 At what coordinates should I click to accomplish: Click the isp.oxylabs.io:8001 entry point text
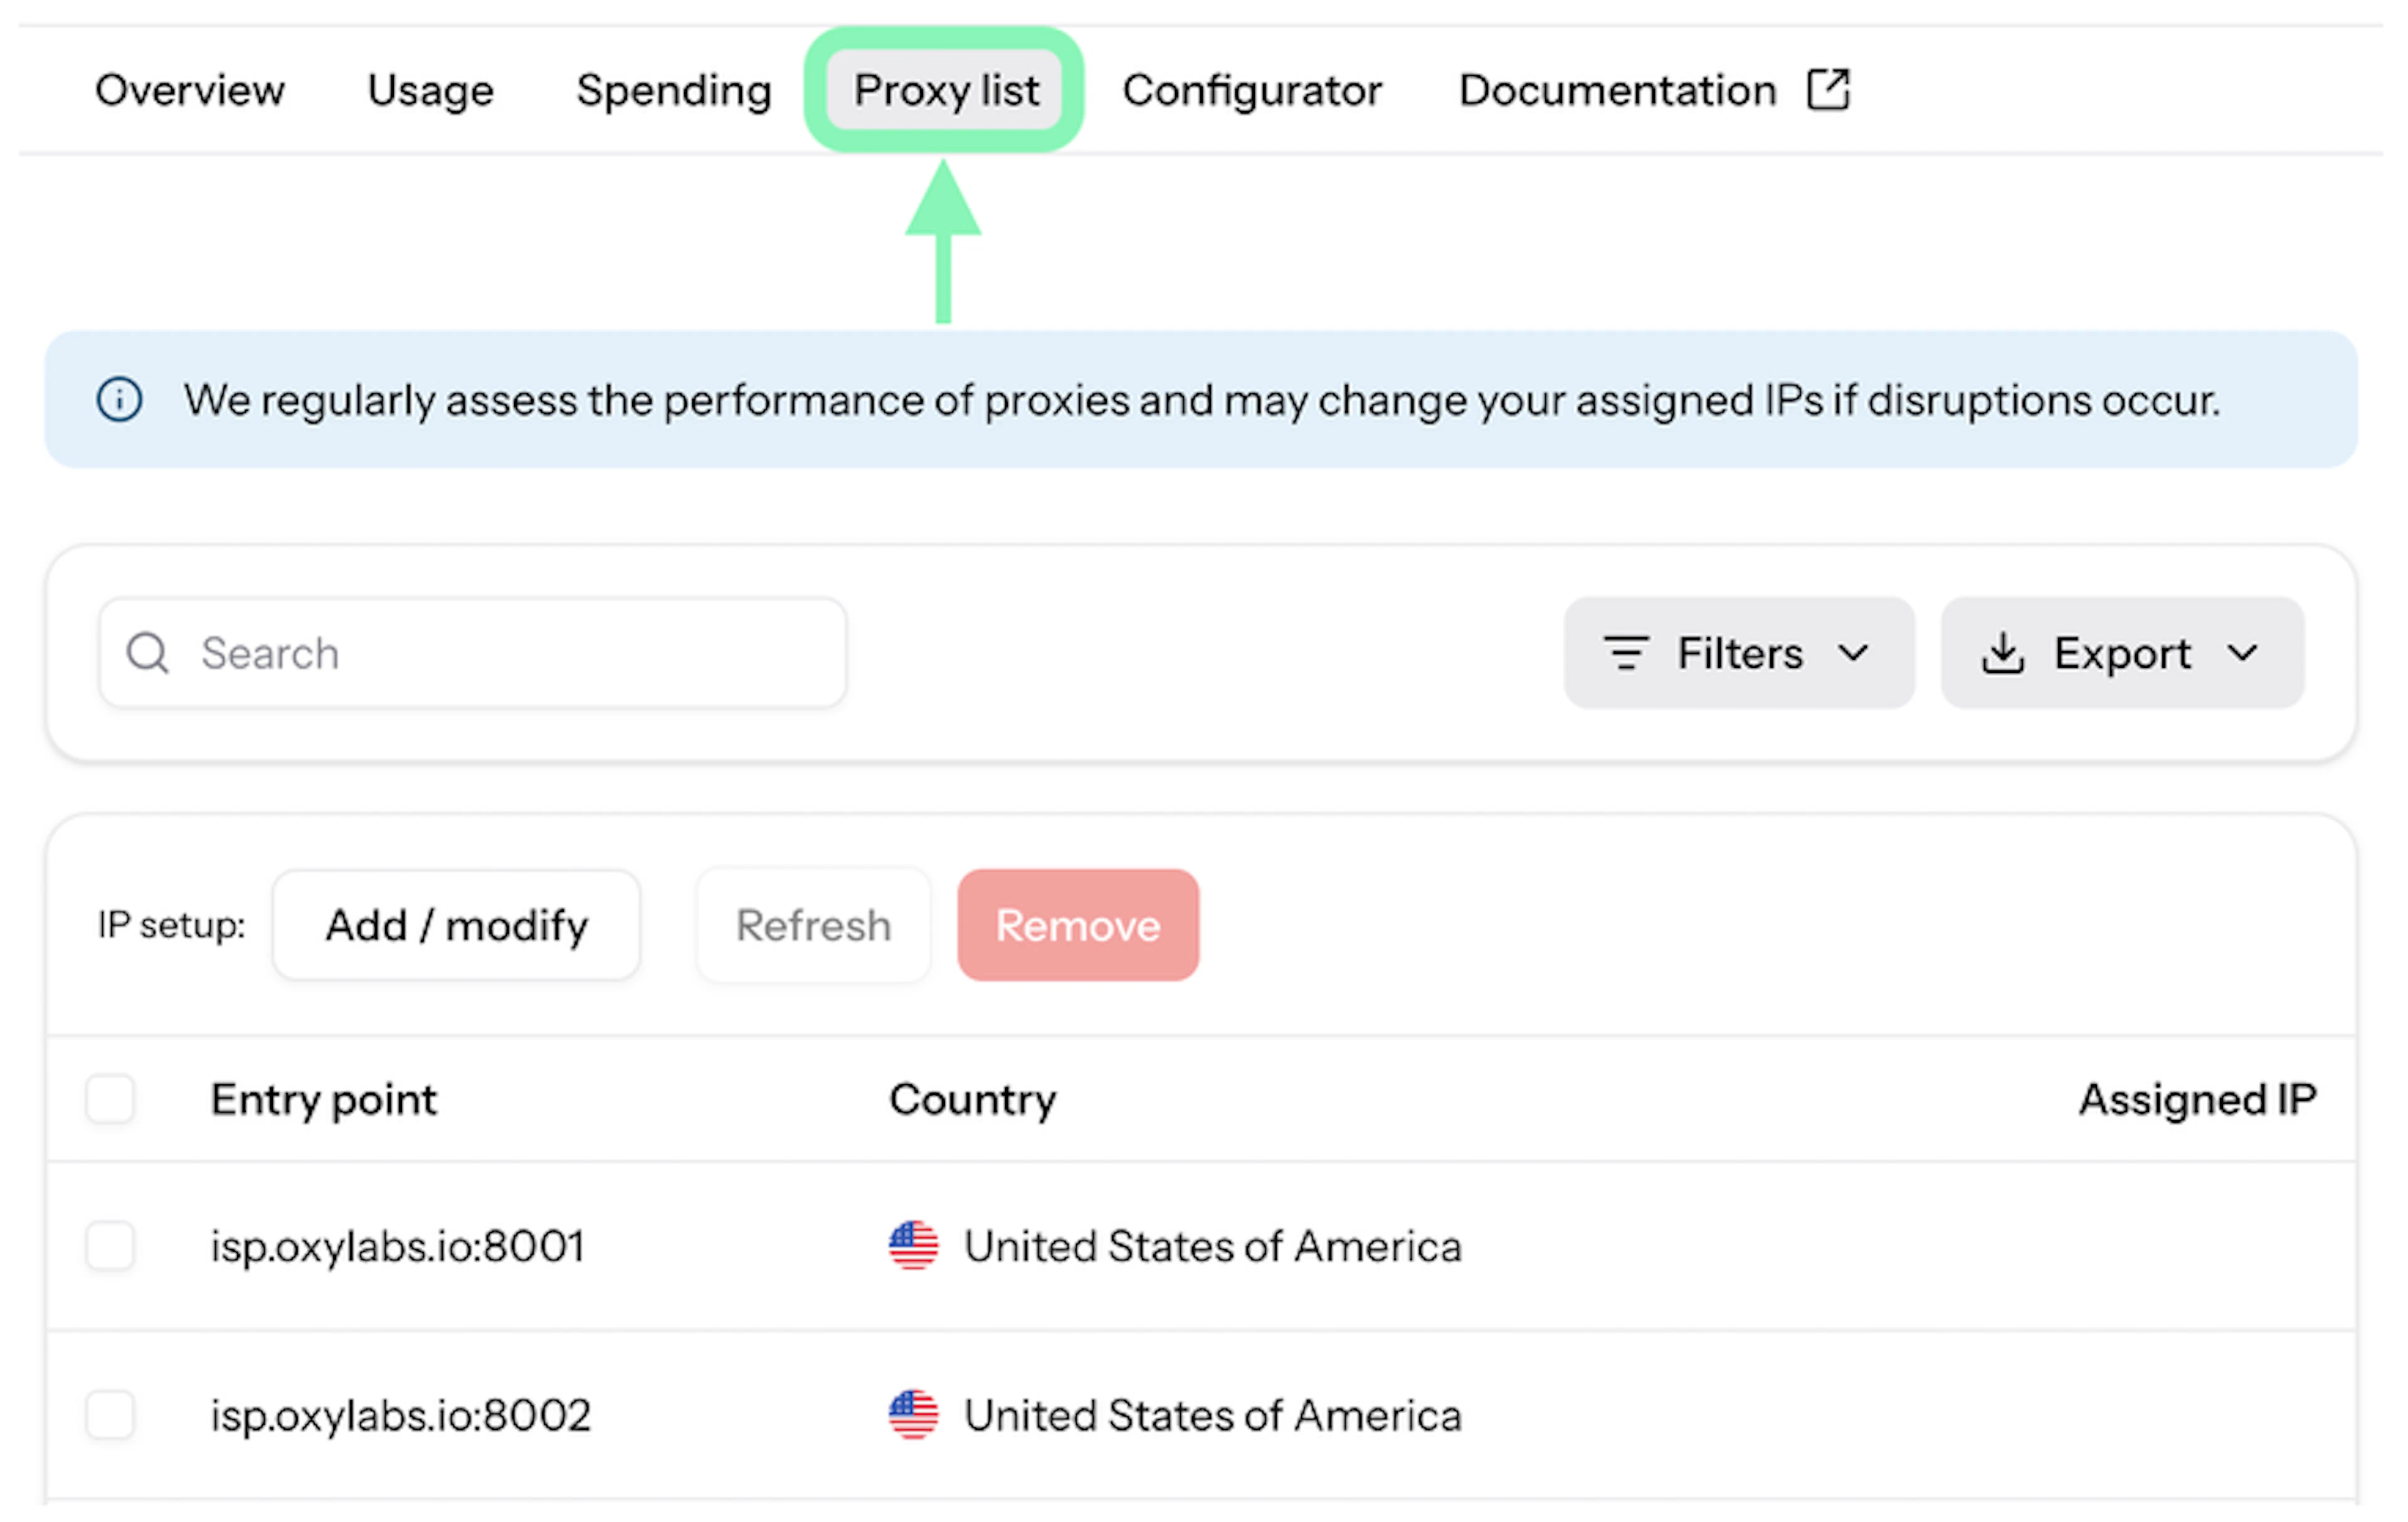pos(398,1247)
